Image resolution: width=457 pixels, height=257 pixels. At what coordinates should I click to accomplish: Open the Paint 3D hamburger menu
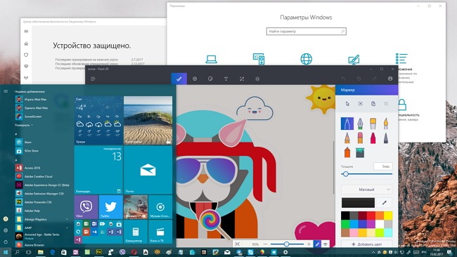tap(93, 79)
